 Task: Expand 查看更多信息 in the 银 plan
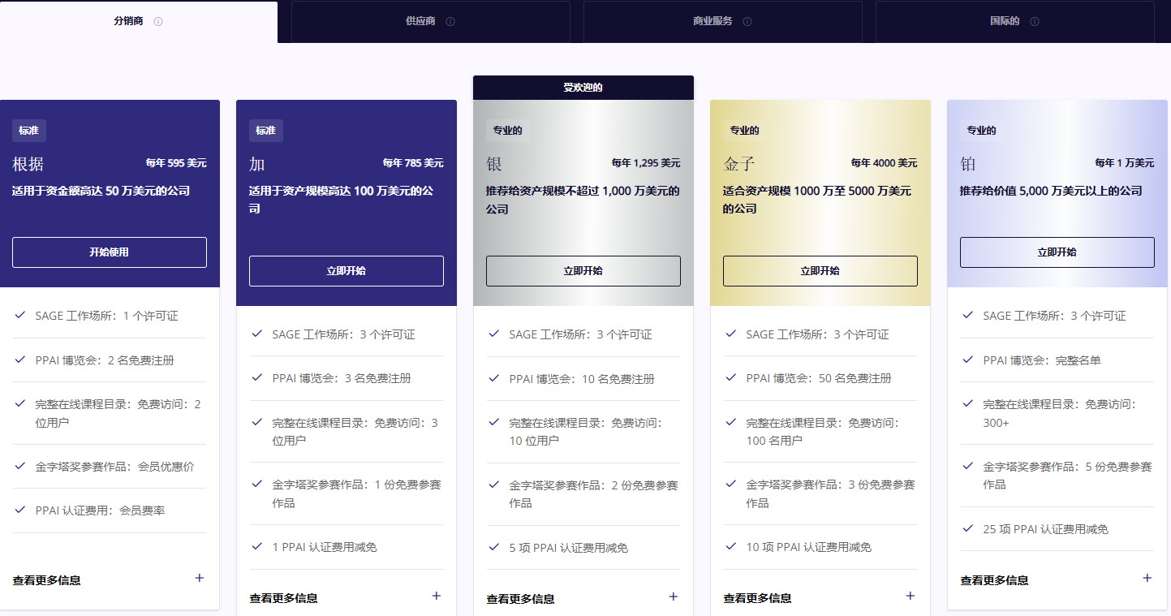(673, 597)
